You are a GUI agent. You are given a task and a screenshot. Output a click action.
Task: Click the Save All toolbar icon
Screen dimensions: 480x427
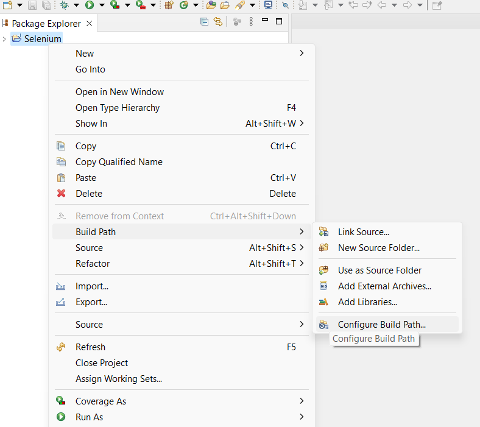[x=46, y=5]
